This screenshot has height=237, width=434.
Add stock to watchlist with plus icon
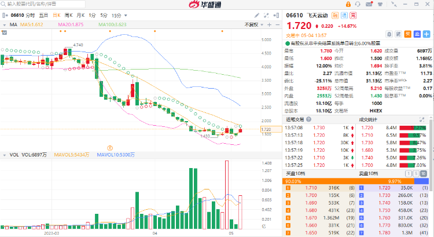[426, 34]
